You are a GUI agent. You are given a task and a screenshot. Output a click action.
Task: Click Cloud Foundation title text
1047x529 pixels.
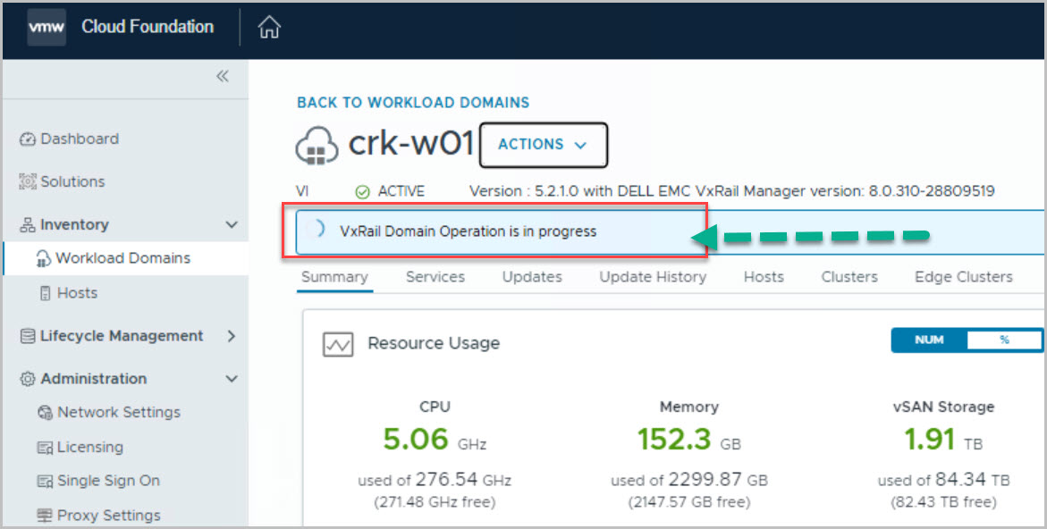tap(148, 27)
